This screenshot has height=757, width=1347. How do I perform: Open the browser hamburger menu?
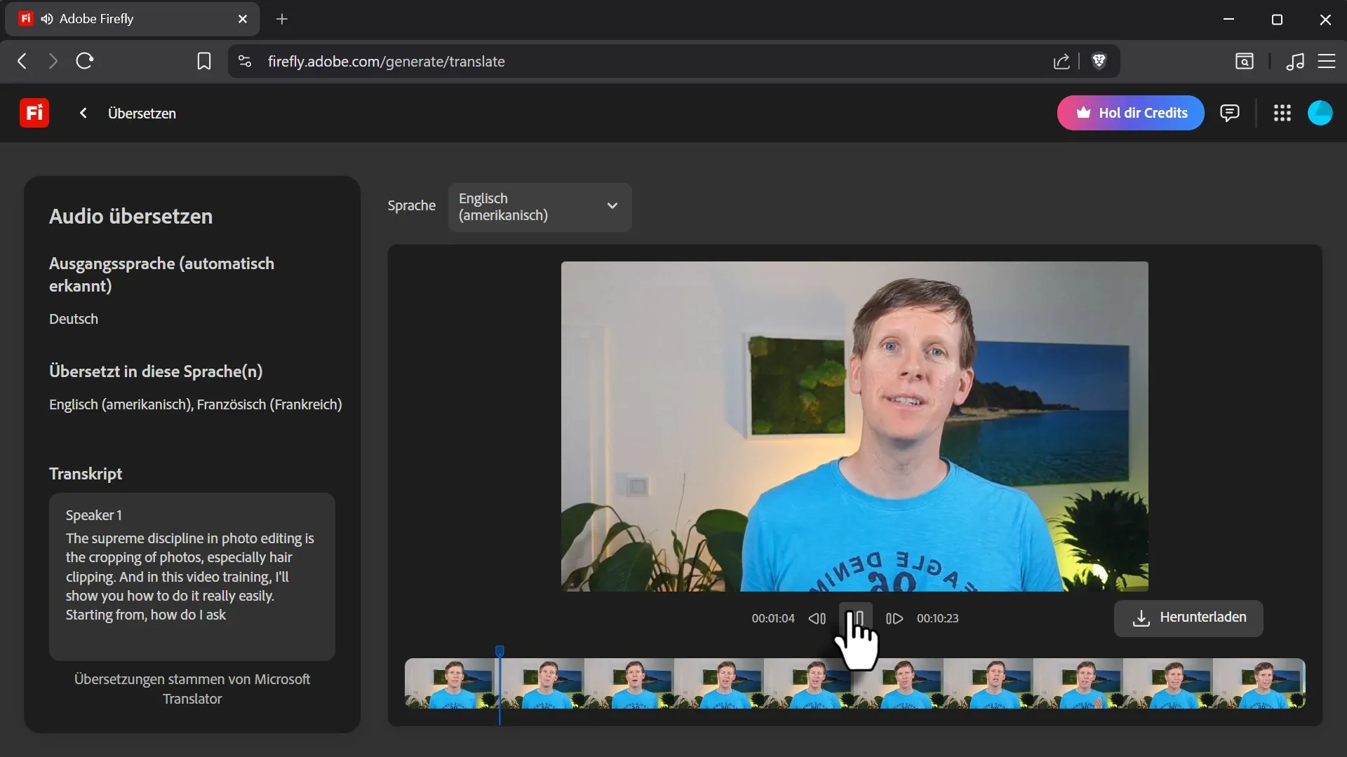1326,62
